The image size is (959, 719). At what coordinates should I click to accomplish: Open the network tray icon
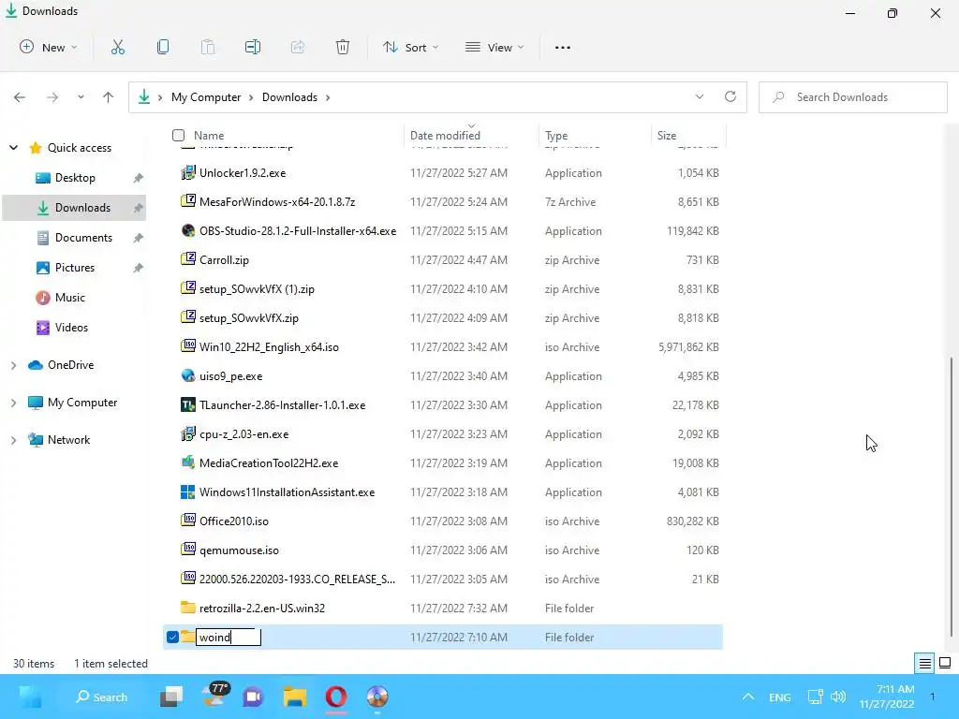click(x=816, y=697)
